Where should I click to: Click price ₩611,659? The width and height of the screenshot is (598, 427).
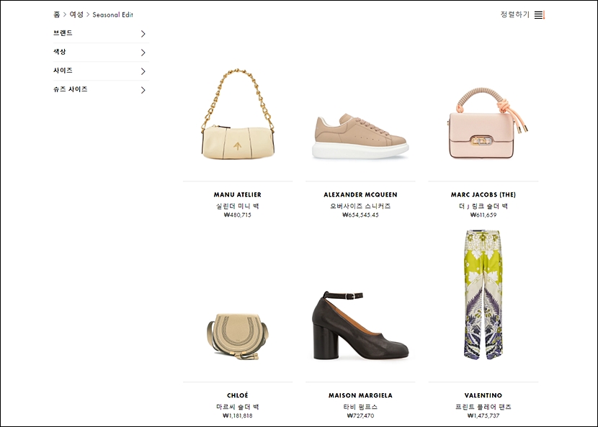(x=483, y=215)
